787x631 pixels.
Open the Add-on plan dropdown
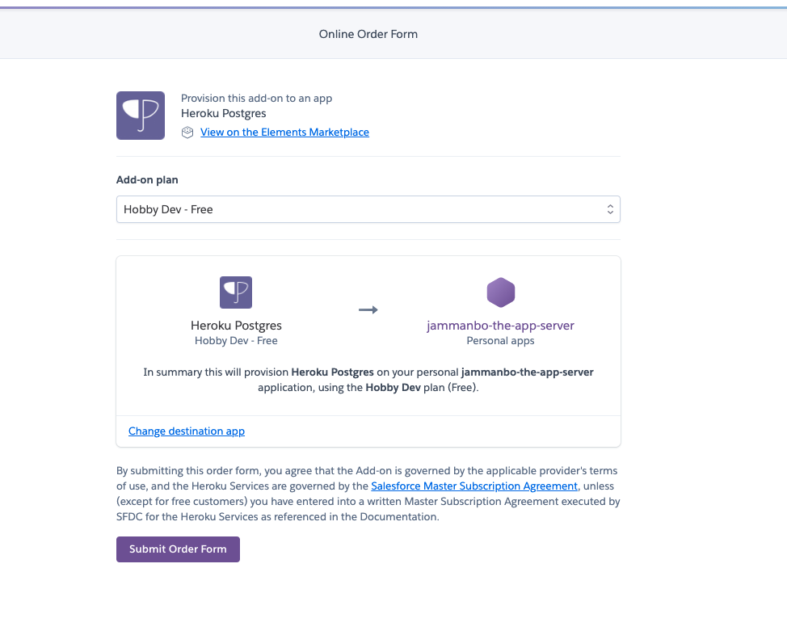click(x=368, y=209)
